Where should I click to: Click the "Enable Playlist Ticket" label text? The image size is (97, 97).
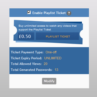pos(49,13)
